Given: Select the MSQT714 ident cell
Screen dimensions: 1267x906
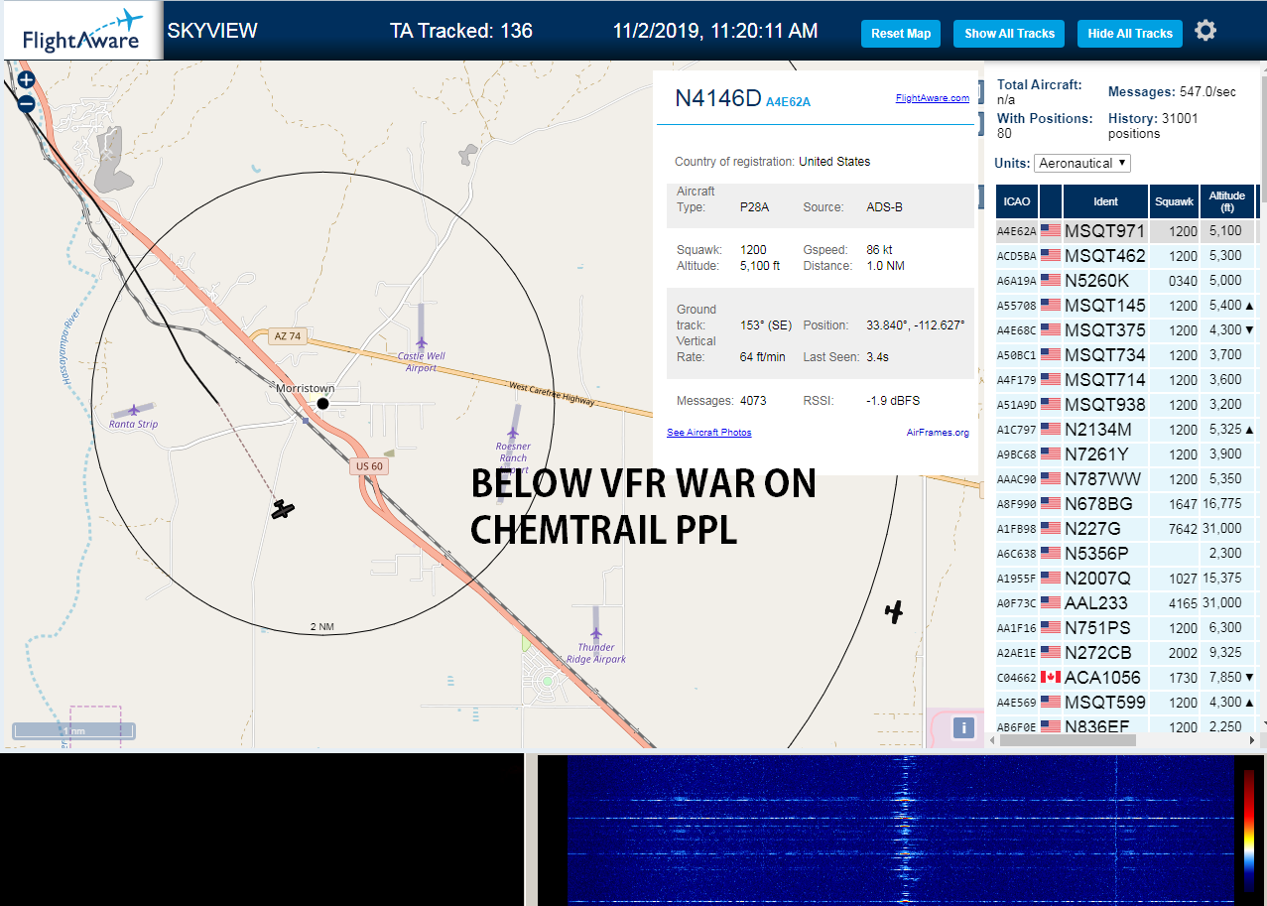Looking at the screenshot, I should tap(1105, 380).
